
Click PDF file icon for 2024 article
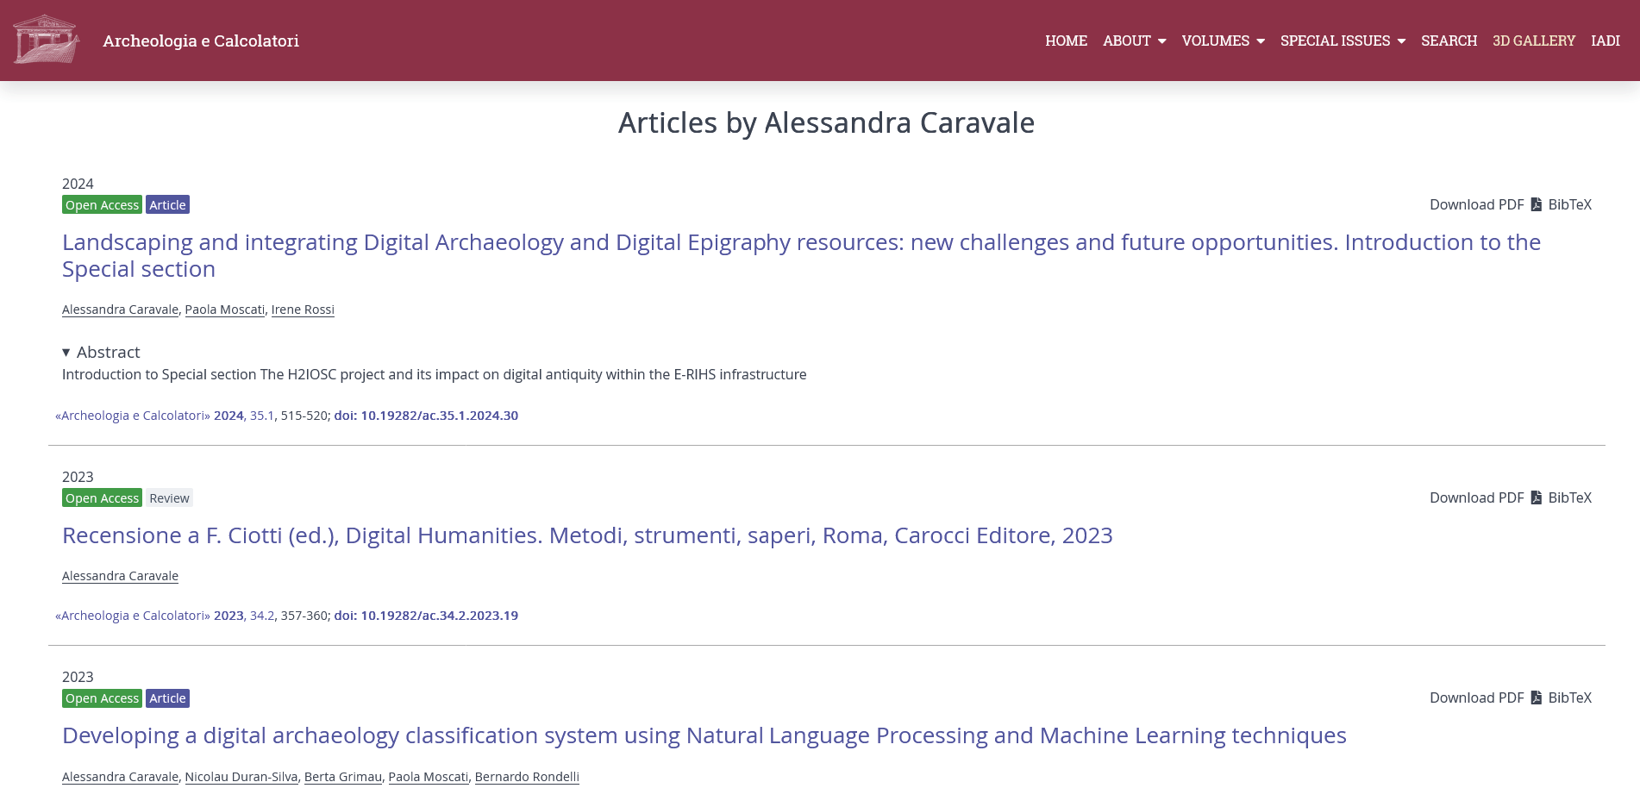click(1536, 204)
